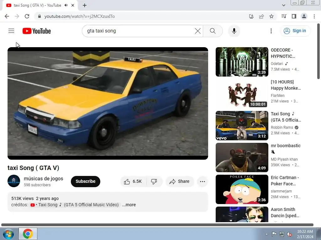Screen dimensions: 321x240
Task: Go to YouTube home via logo
Action: pos(37,31)
